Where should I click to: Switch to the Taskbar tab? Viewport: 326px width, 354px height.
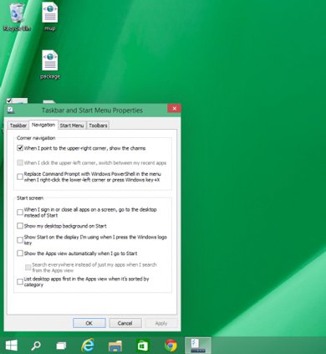point(18,126)
